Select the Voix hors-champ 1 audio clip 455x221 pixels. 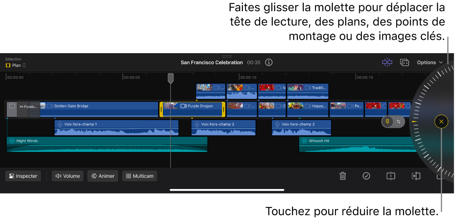117,128
